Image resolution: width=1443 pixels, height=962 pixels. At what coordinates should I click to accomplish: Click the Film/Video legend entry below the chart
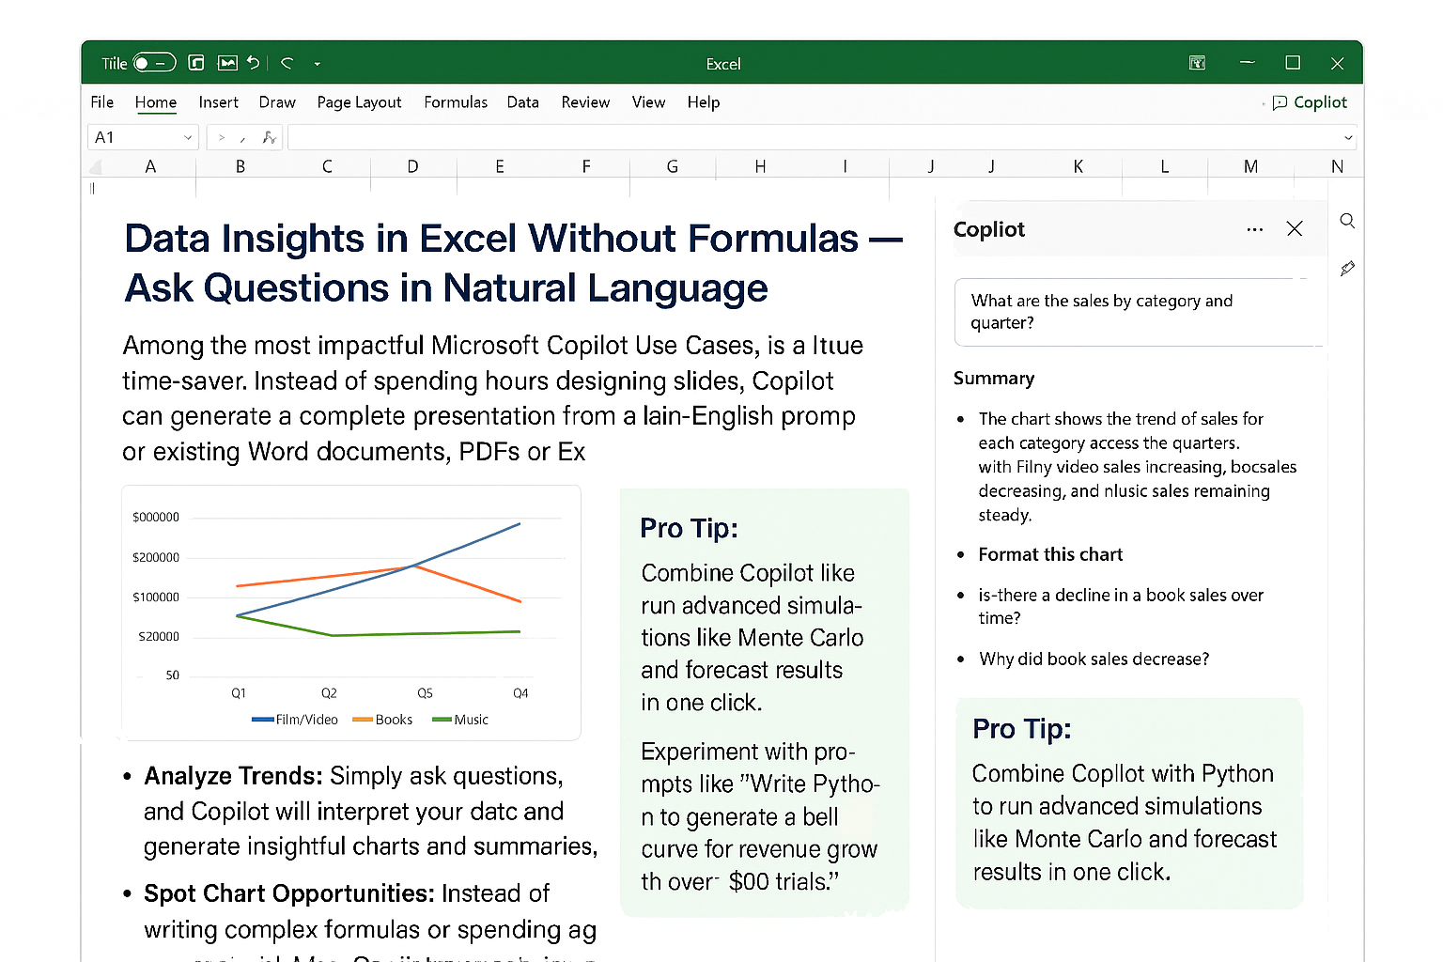pos(294,720)
